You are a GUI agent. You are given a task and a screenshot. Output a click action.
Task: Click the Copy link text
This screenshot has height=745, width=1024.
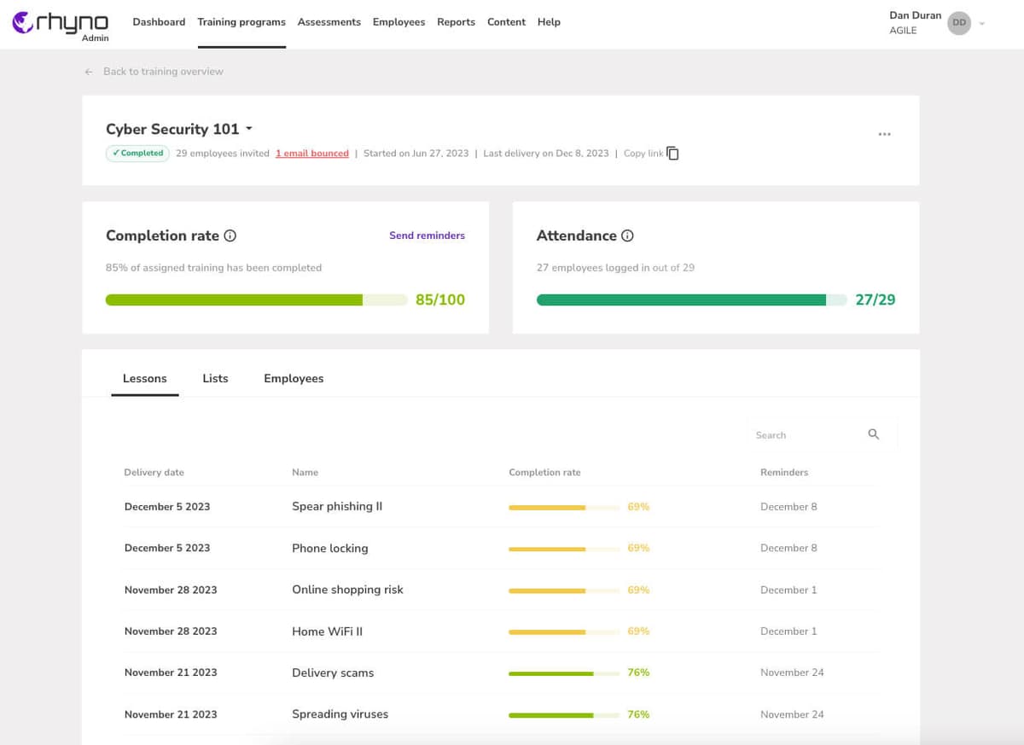pos(643,154)
